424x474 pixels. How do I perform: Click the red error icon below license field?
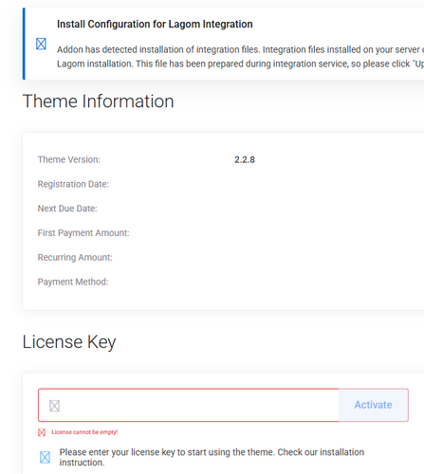[42, 432]
